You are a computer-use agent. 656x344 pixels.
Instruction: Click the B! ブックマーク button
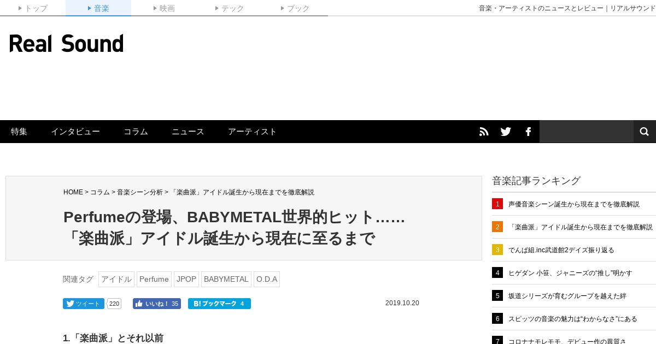coord(219,304)
